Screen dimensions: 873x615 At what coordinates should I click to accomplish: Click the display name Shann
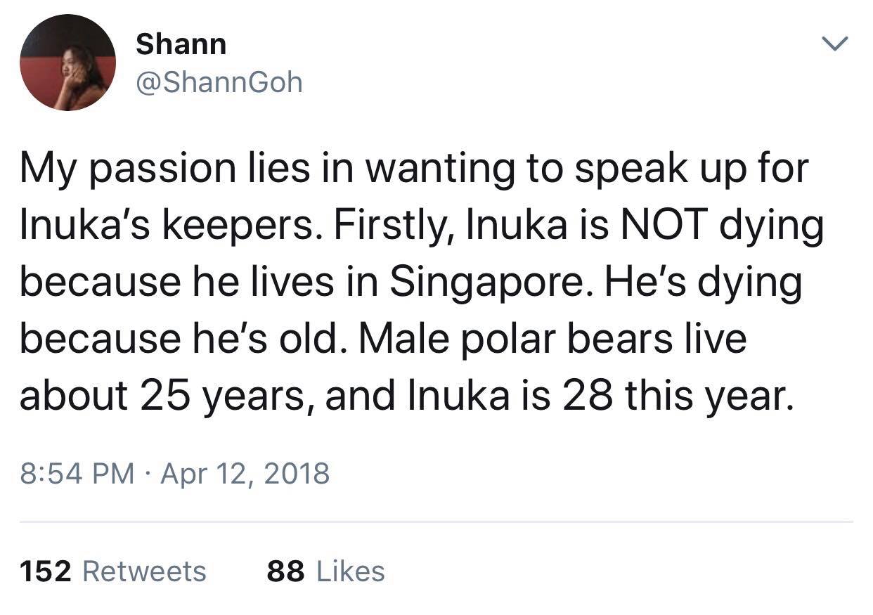[x=181, y=44]
